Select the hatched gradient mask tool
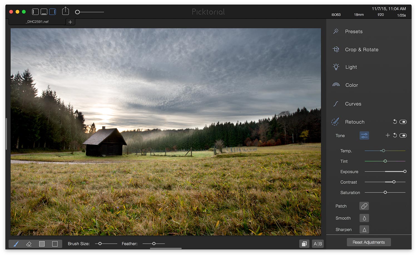The width and height of the screenshot is (417, 256). (42, 244)
